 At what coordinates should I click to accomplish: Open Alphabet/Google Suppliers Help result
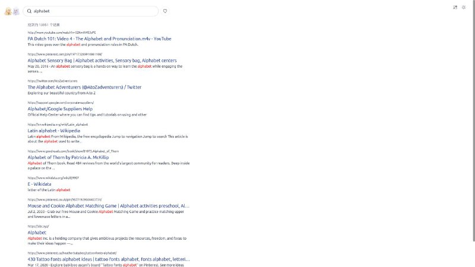click(60, 109)
